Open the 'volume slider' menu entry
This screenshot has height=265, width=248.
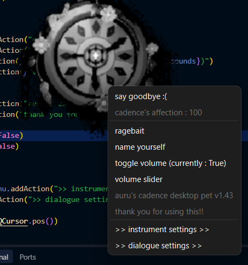174,179
